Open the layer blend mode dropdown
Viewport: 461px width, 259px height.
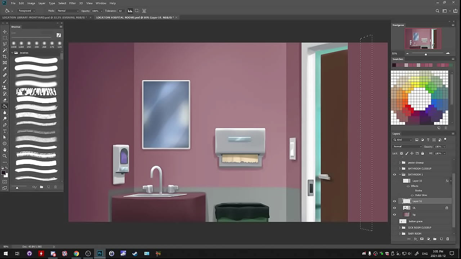pos(407,146)
